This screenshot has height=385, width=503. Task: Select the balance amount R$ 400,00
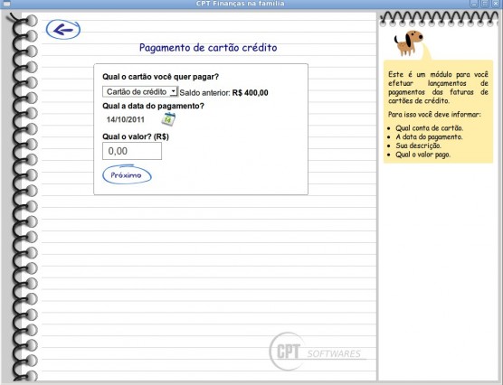click(x=251, y=93)
